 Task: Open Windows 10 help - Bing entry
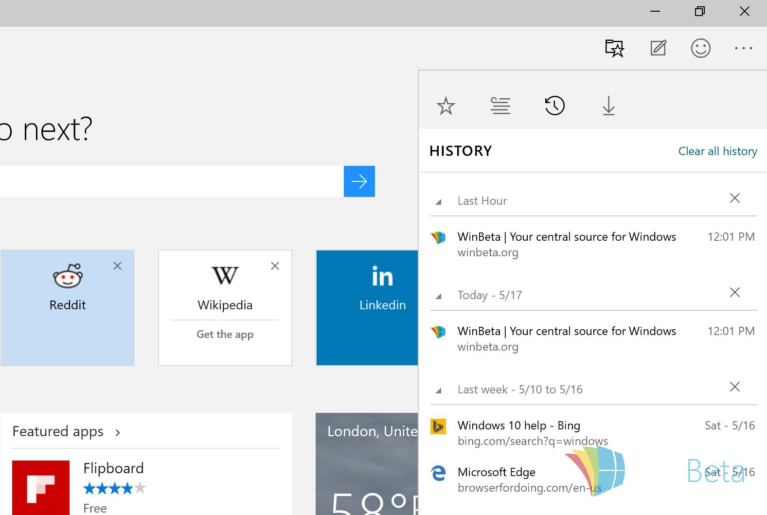tap(593, 433)
